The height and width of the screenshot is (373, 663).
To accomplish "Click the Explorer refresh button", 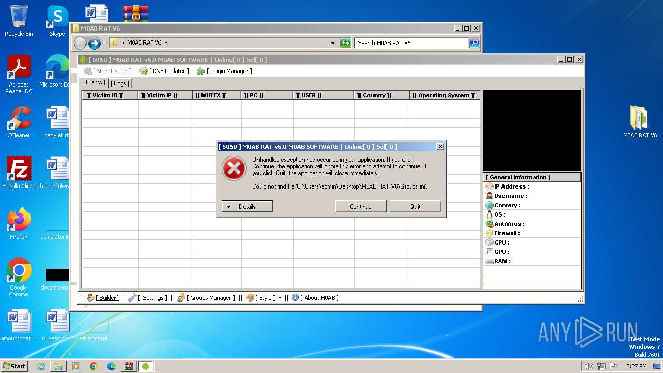I will [x=345, y=43].
